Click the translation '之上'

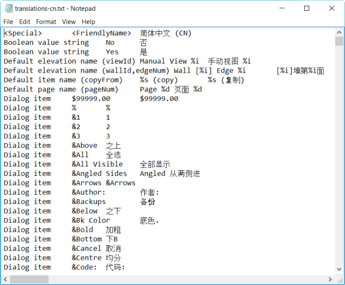(x=113, y=146)
